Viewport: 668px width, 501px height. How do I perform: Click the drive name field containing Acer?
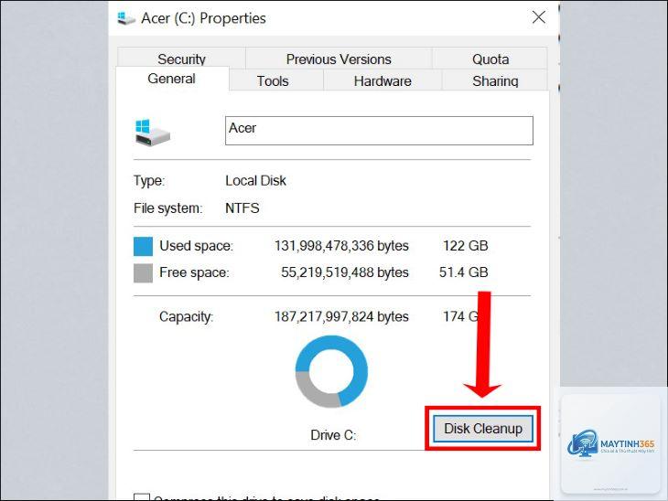click(379, 131)
